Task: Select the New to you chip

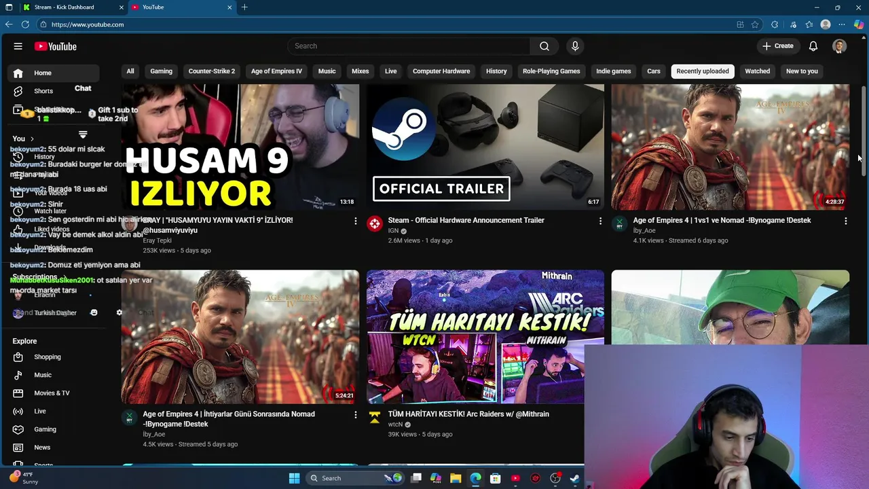Action: [x=802, y=71]
